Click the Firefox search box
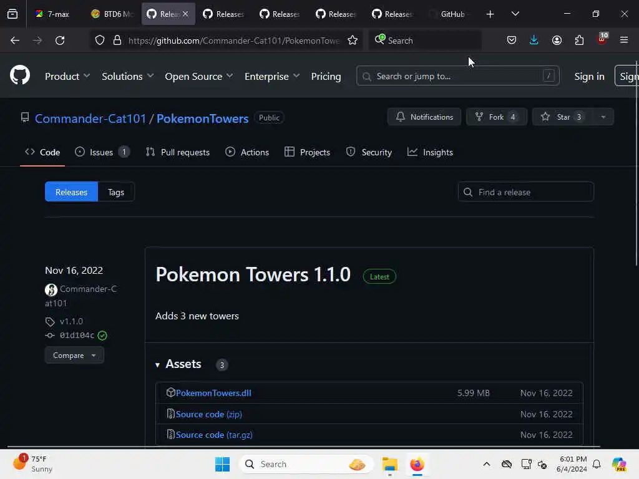639x479 pixels. (424, 41)
